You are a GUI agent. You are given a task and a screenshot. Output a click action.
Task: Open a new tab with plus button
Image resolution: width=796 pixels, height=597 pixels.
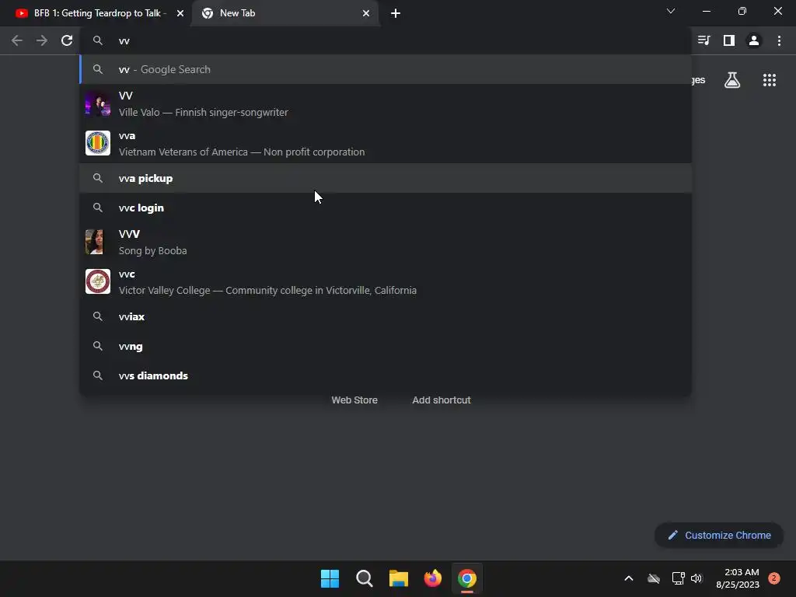pos(396,13)
